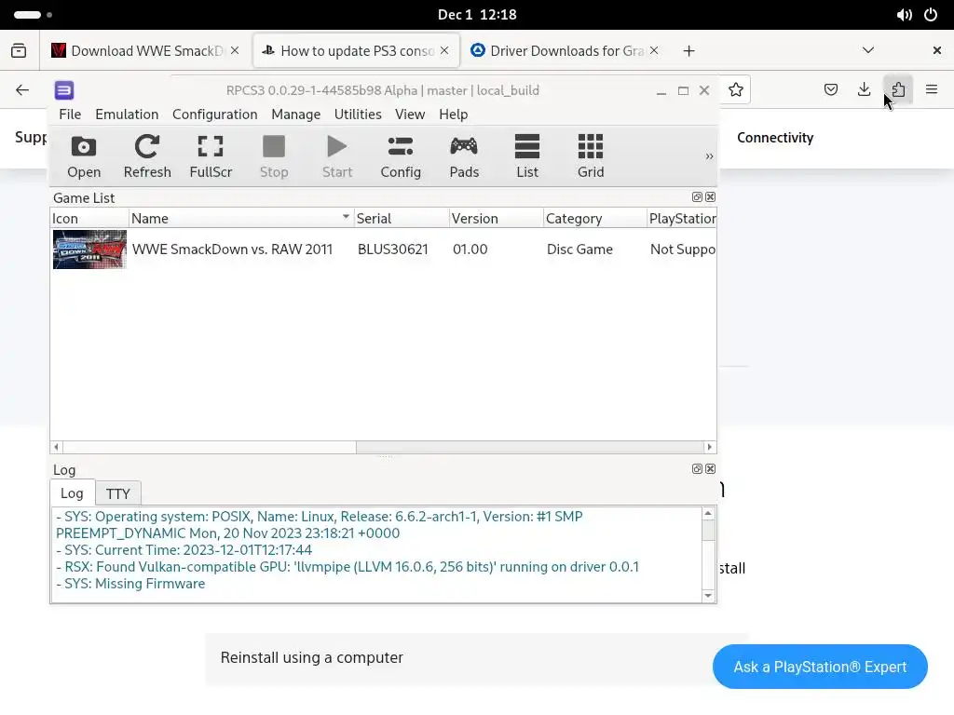Open the File menu
This screenshot has width=954, height=715.
[70, 115]
